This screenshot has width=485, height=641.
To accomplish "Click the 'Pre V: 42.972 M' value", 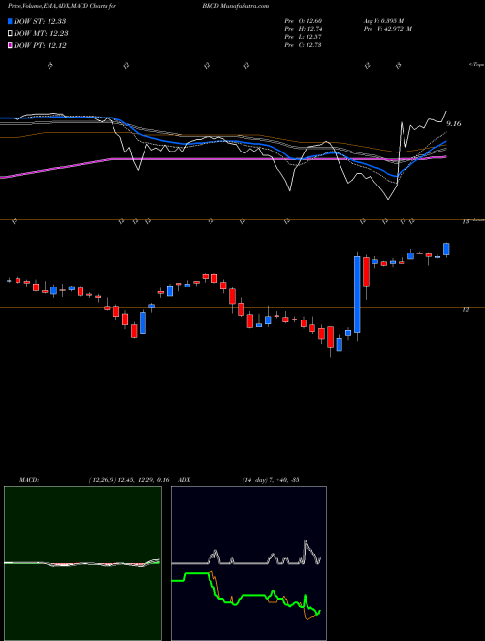I will coord(387,29).
